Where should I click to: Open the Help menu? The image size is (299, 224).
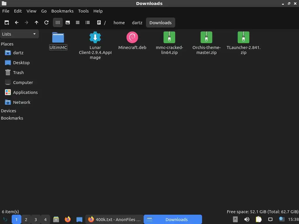pyautogui.click(x=98, y=11)
